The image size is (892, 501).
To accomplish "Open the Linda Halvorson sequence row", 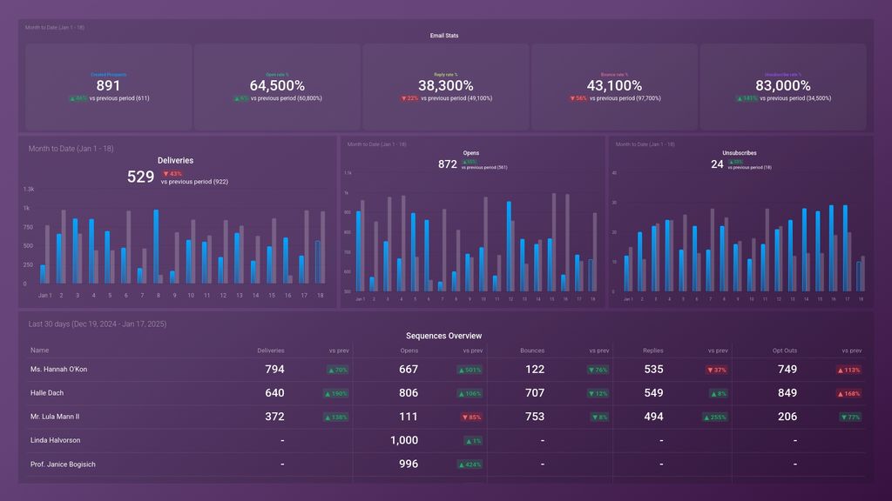I will coord(447,440).
